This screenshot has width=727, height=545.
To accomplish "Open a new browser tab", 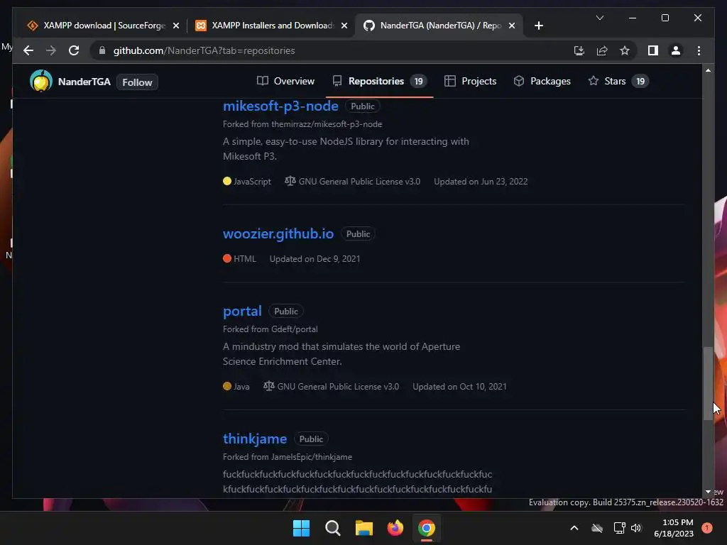I will pyautogui.click(x=538, y=26).
